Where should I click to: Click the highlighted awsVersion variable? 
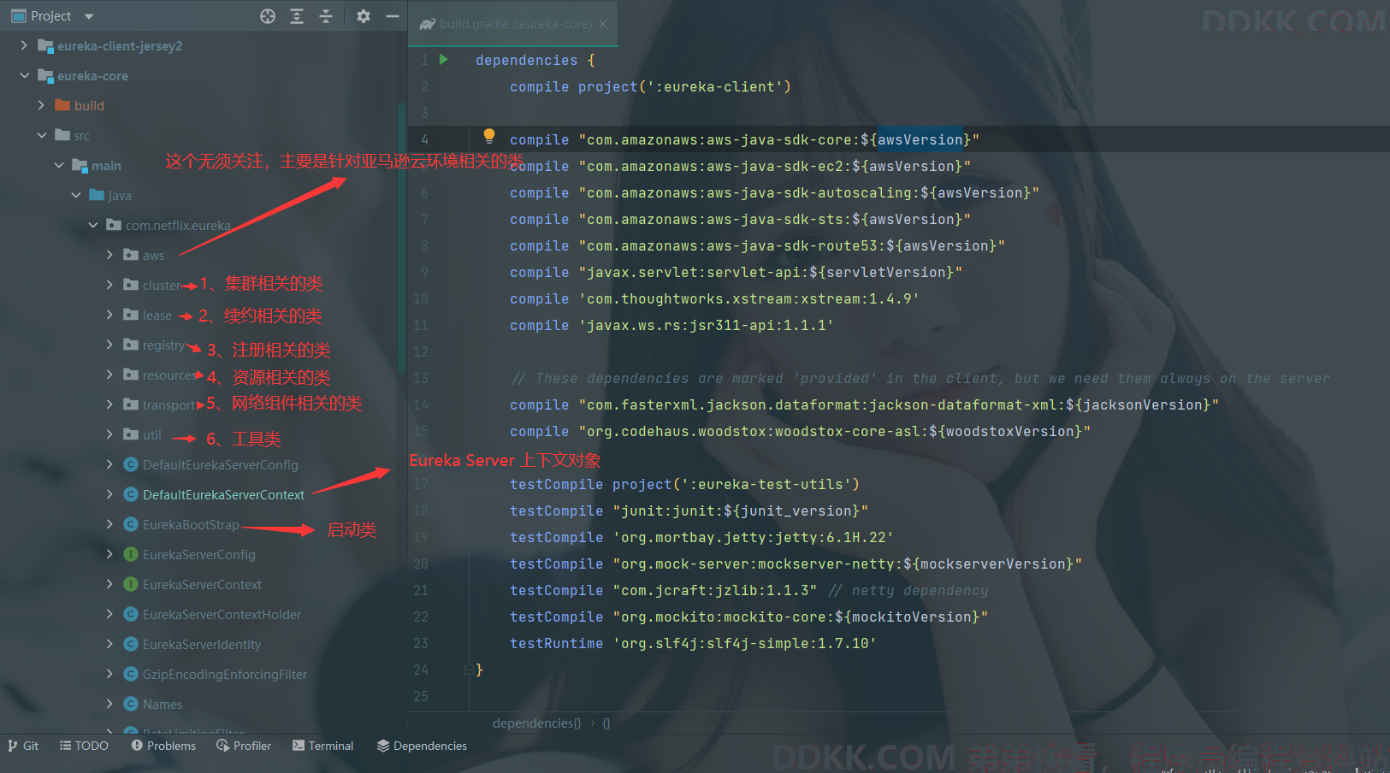[920, 139]
